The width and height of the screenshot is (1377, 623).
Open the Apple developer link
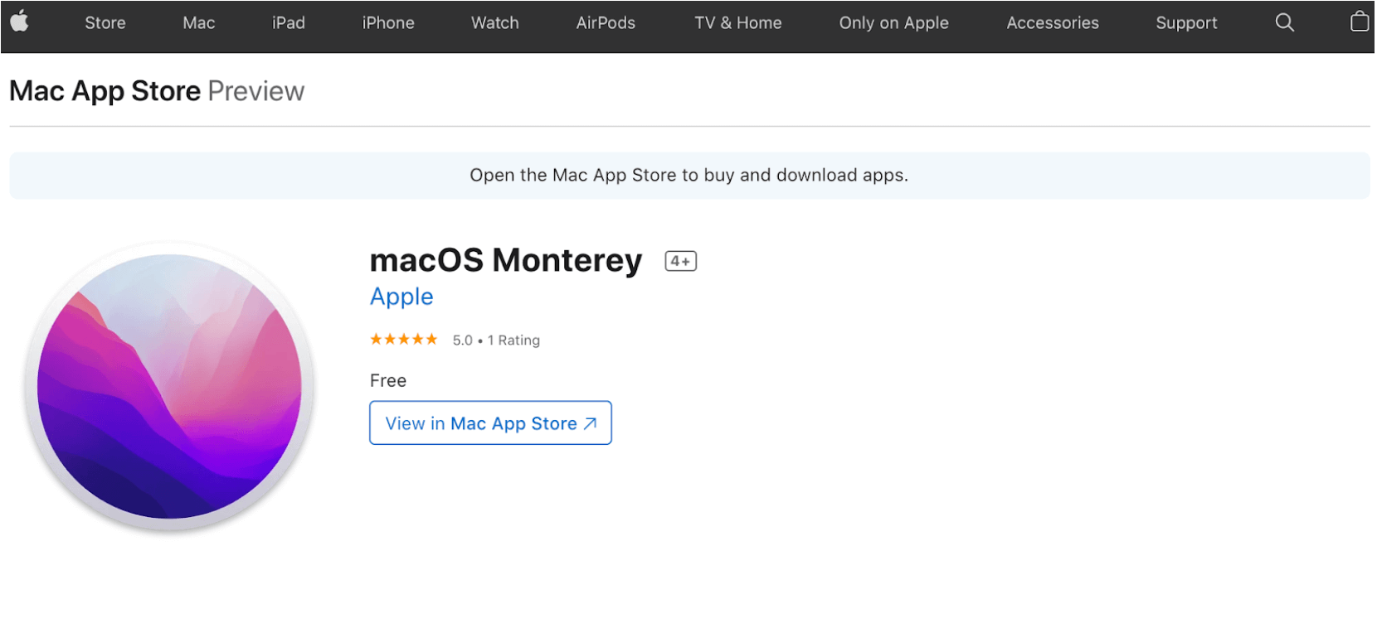pyautogui.click(x=401, y=297)
